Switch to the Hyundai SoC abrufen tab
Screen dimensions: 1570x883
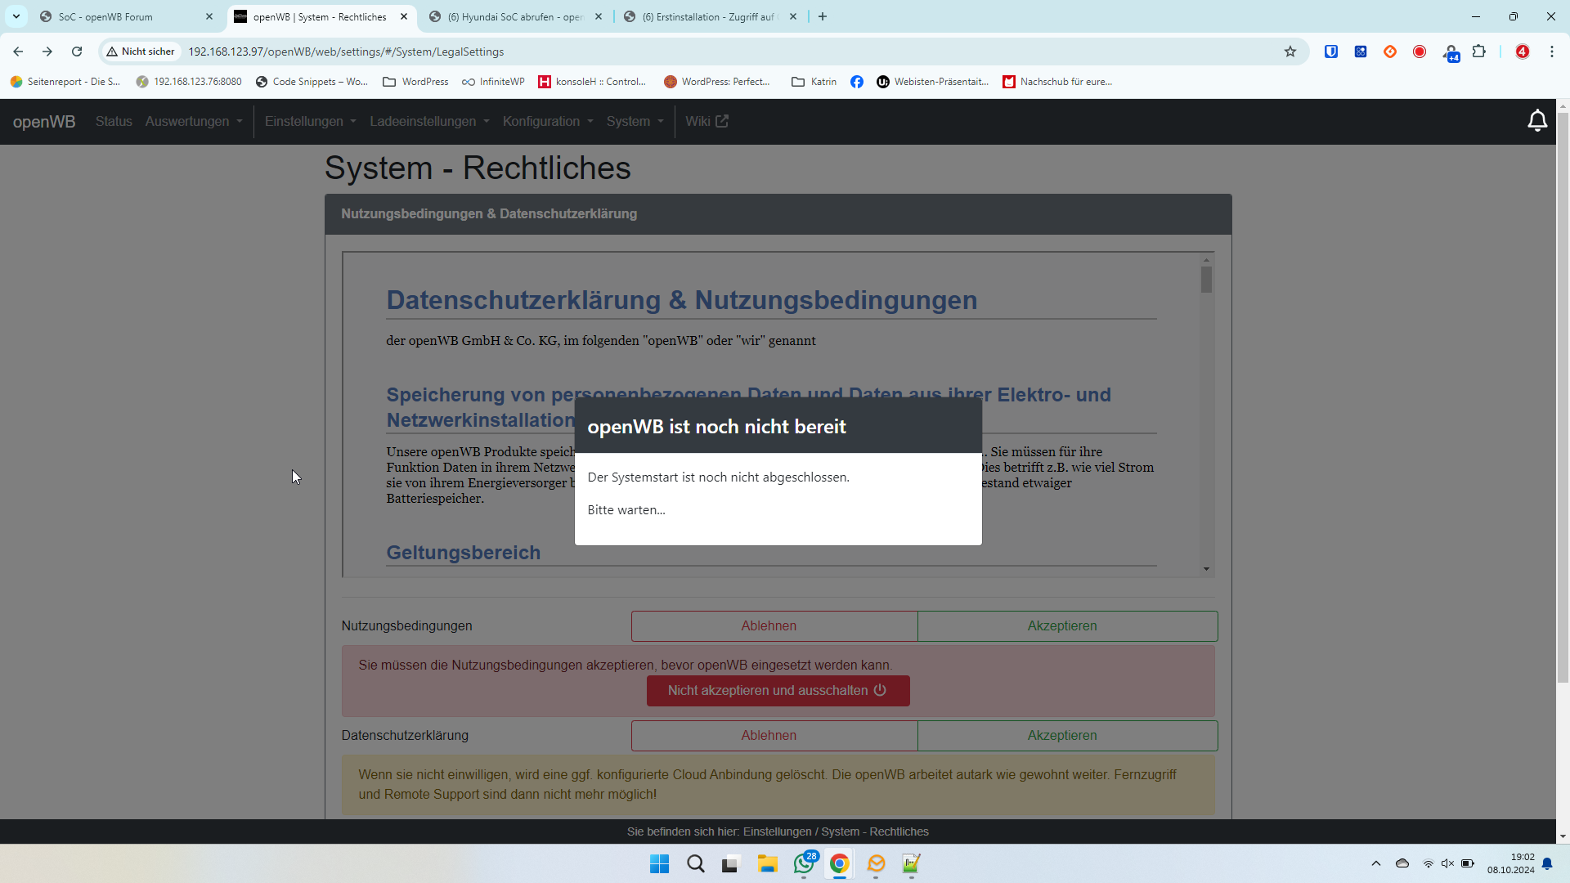(x=515, y=16)
